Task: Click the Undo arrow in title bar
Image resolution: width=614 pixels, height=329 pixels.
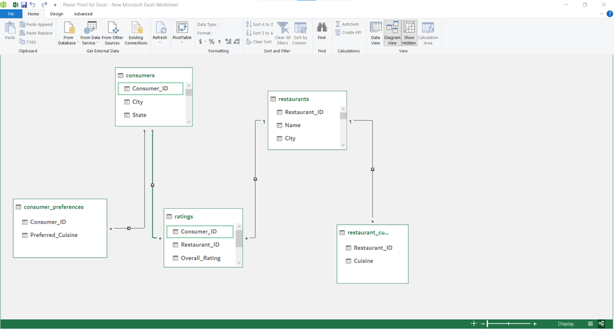Action: click(x=33, y=5)
